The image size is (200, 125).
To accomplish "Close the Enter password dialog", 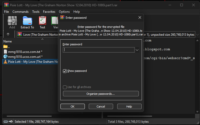I will click(x=140, y=17).
